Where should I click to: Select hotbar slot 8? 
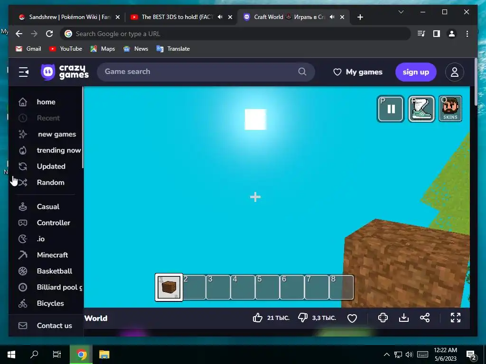tap(341, 287)
